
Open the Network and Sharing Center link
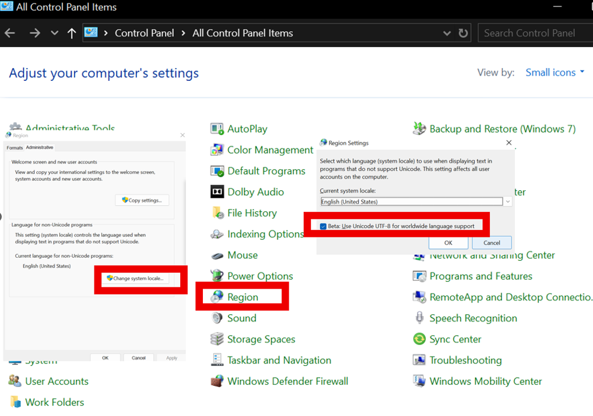[x=492, y=255]
